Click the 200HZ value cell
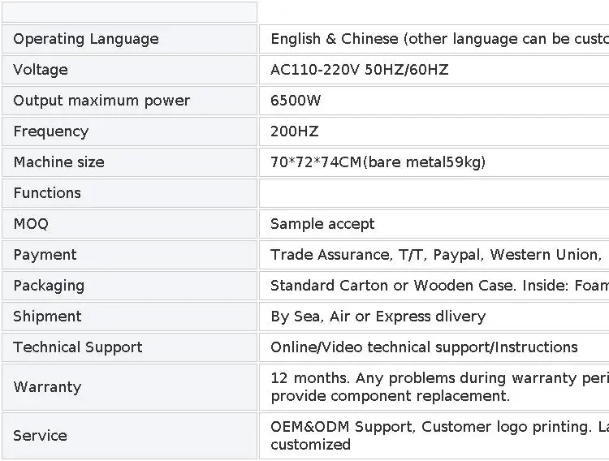This screenshot has width=609, height=461. click(x=294, y=131)
